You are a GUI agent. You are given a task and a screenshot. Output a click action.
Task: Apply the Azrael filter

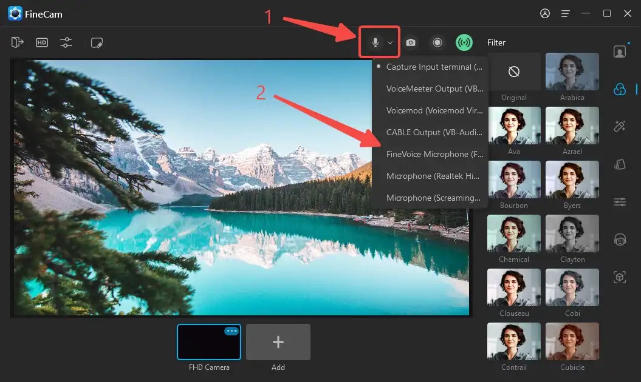572,126
